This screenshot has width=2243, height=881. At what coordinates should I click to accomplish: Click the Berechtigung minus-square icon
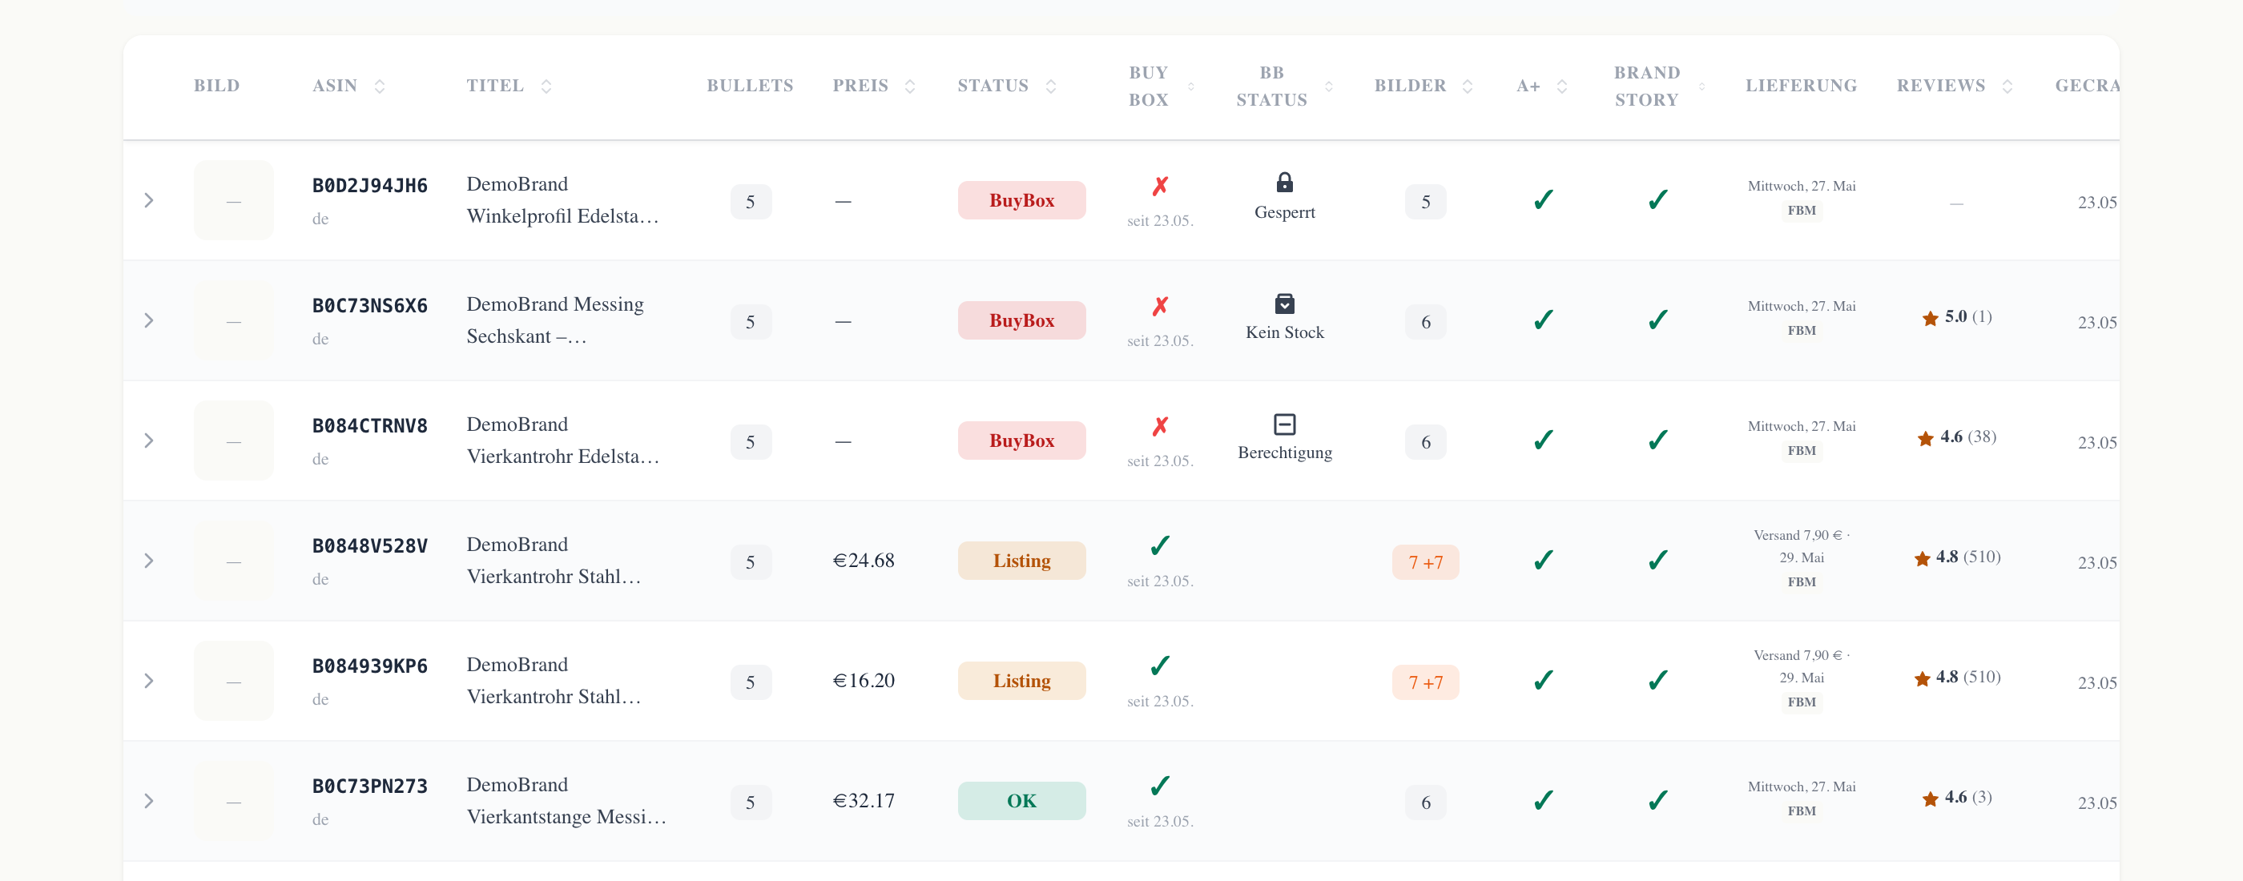tap(1284, 424)
